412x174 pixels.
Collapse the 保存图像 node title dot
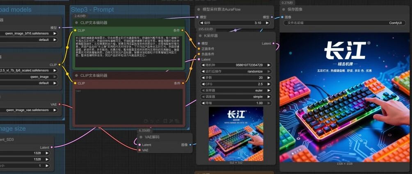tap(284, 9)
